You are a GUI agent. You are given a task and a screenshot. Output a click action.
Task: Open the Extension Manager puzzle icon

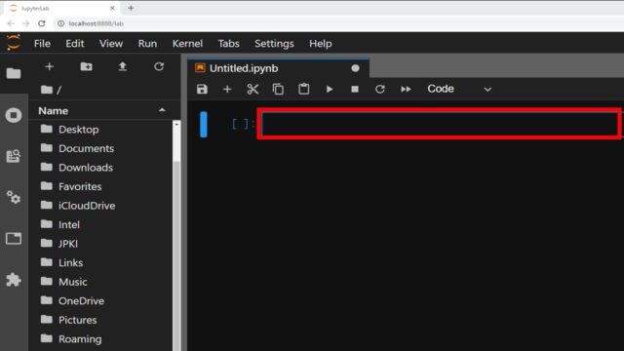click(x=14, y=280)
